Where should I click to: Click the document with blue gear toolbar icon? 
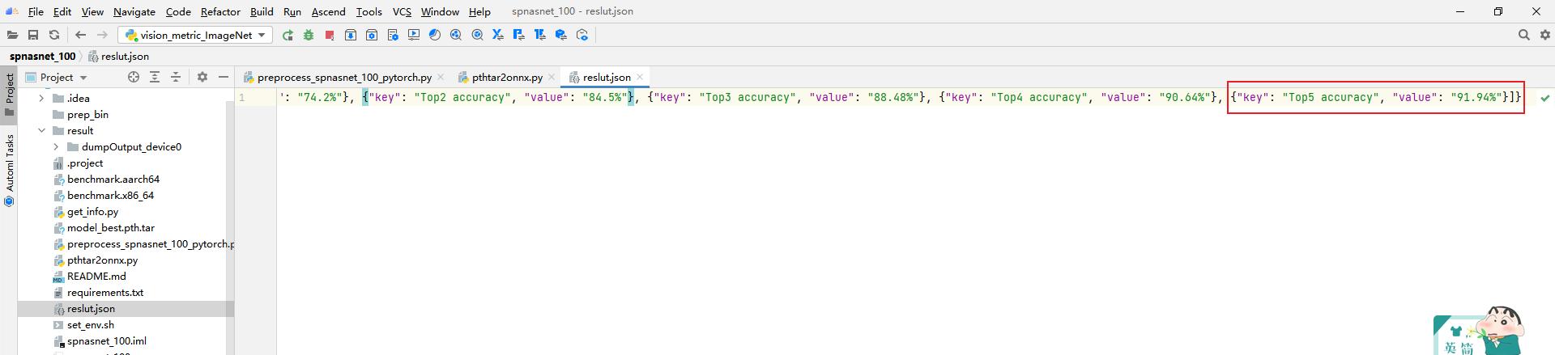coord(393,35)
